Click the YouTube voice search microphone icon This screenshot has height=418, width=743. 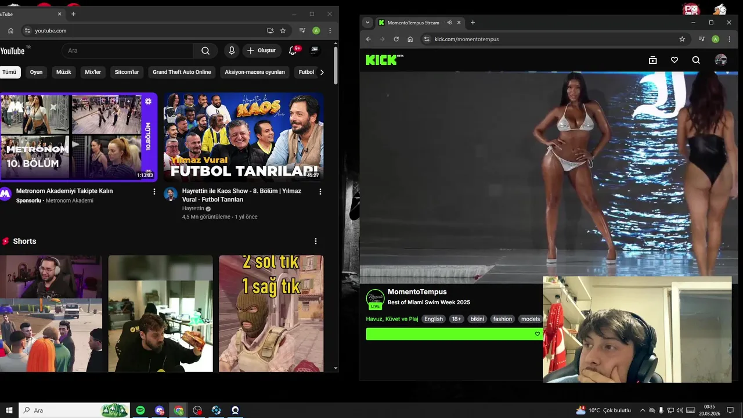[232, 51]
